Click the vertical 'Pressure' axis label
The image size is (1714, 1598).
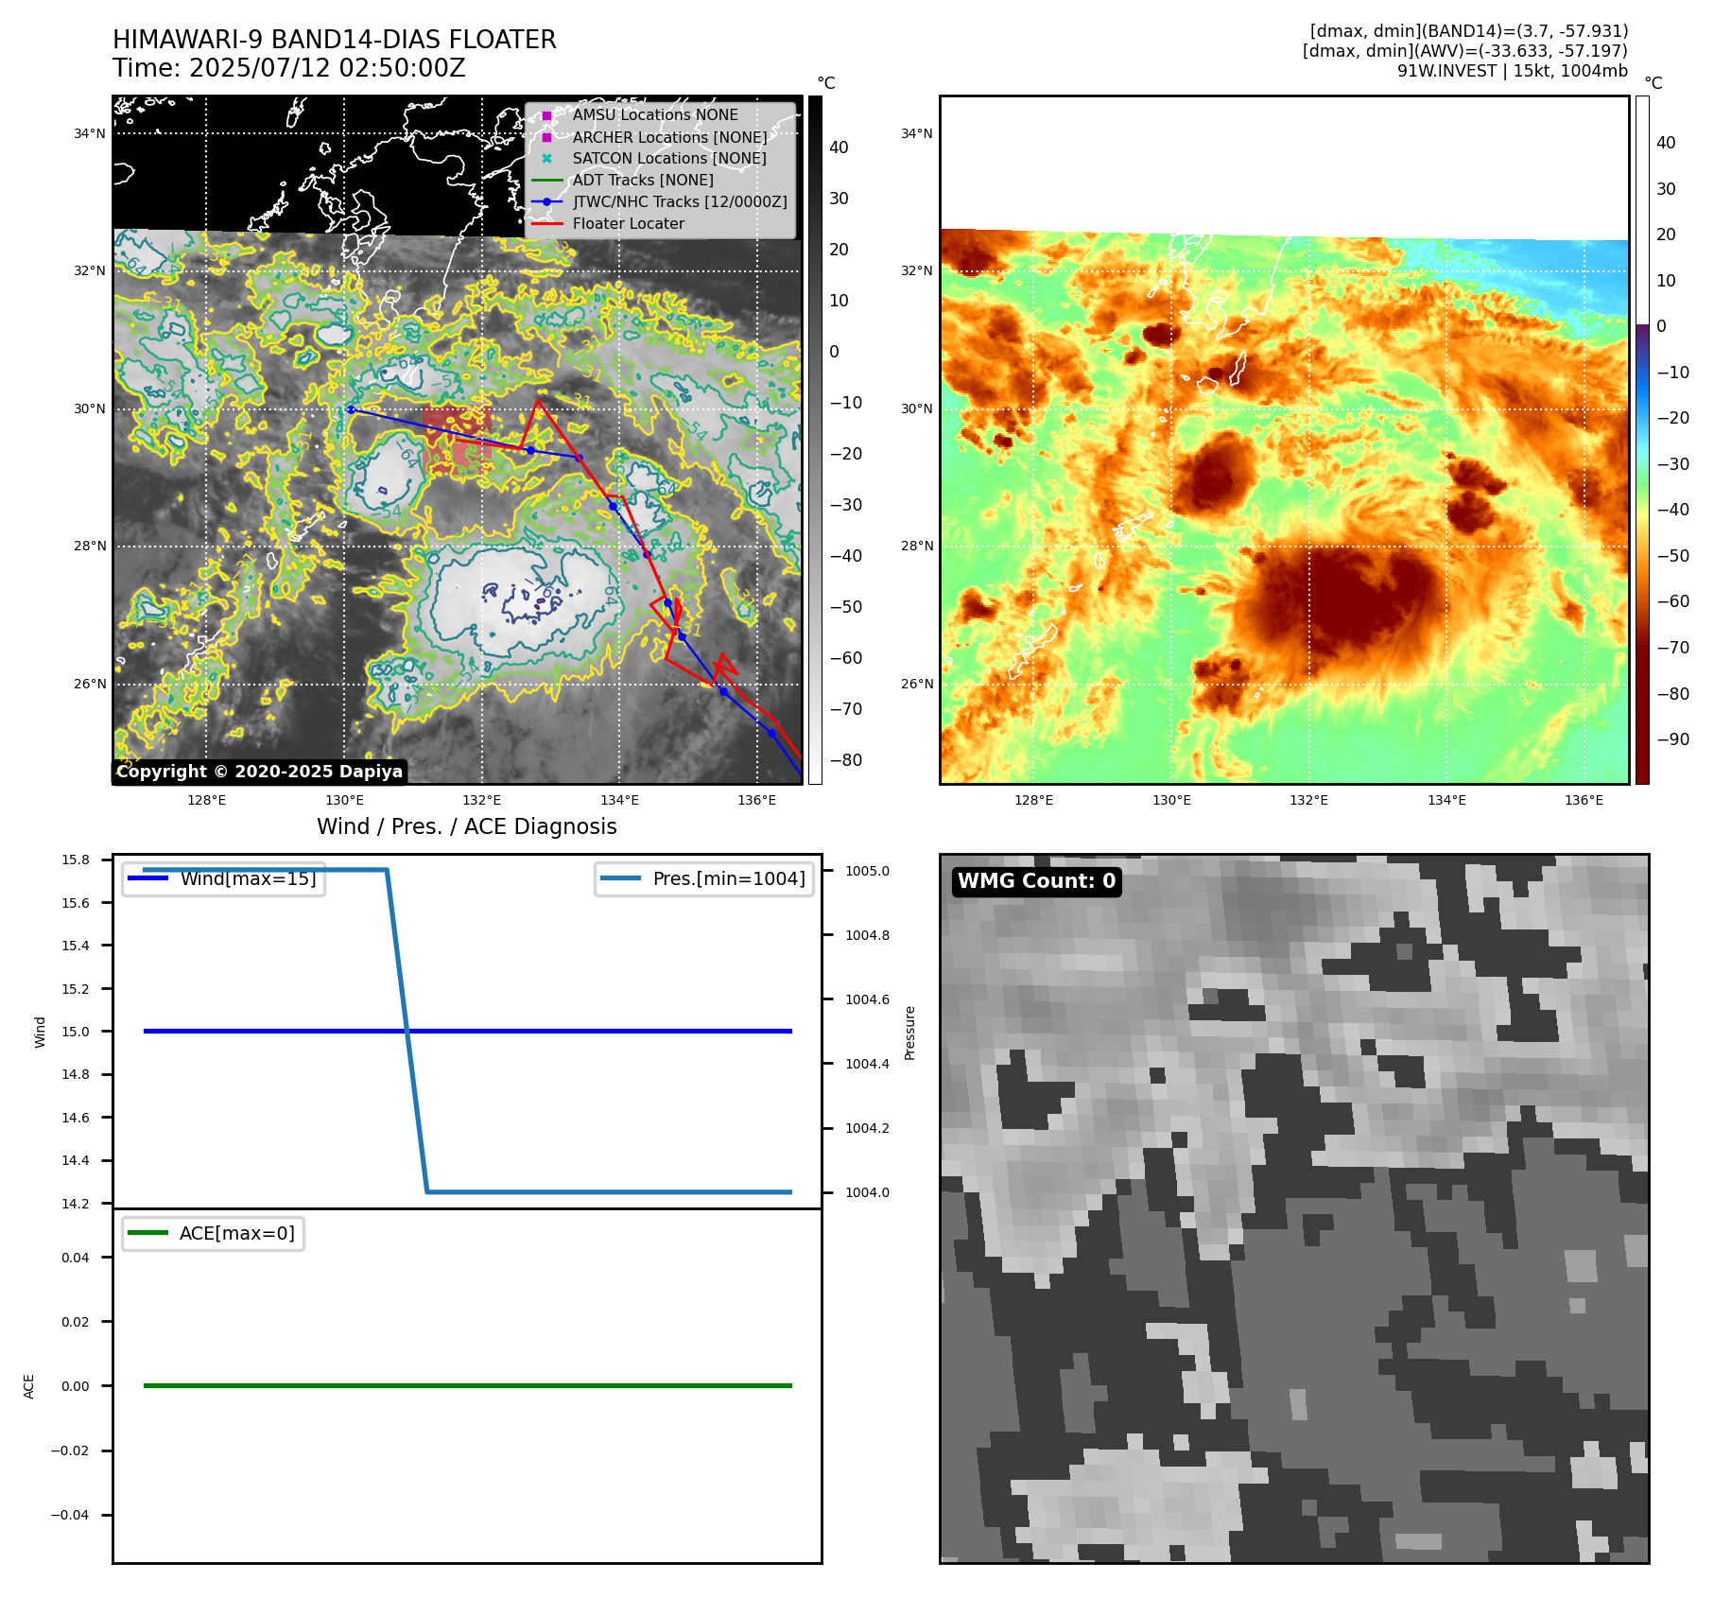(909, 1033)
